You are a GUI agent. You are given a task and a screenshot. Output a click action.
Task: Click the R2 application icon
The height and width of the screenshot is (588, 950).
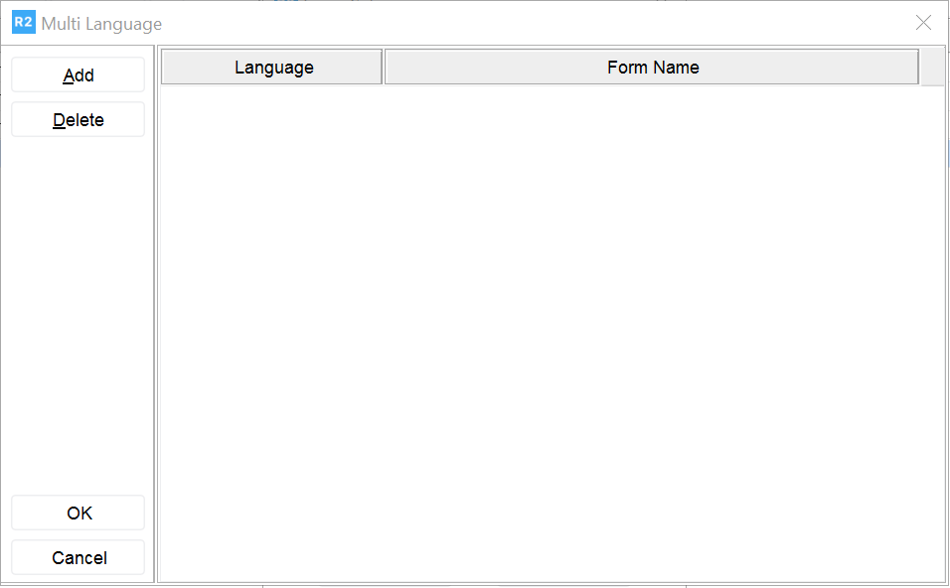(x=24, y=23)
